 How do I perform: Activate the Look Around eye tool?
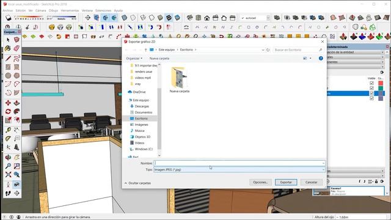pos(16,185)
